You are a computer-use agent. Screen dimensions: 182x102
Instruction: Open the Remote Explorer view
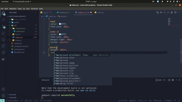[x=3, y=40]
